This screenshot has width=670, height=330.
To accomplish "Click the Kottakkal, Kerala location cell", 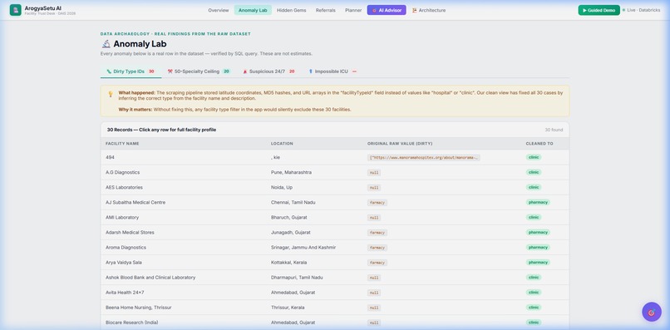I will 288,262.
